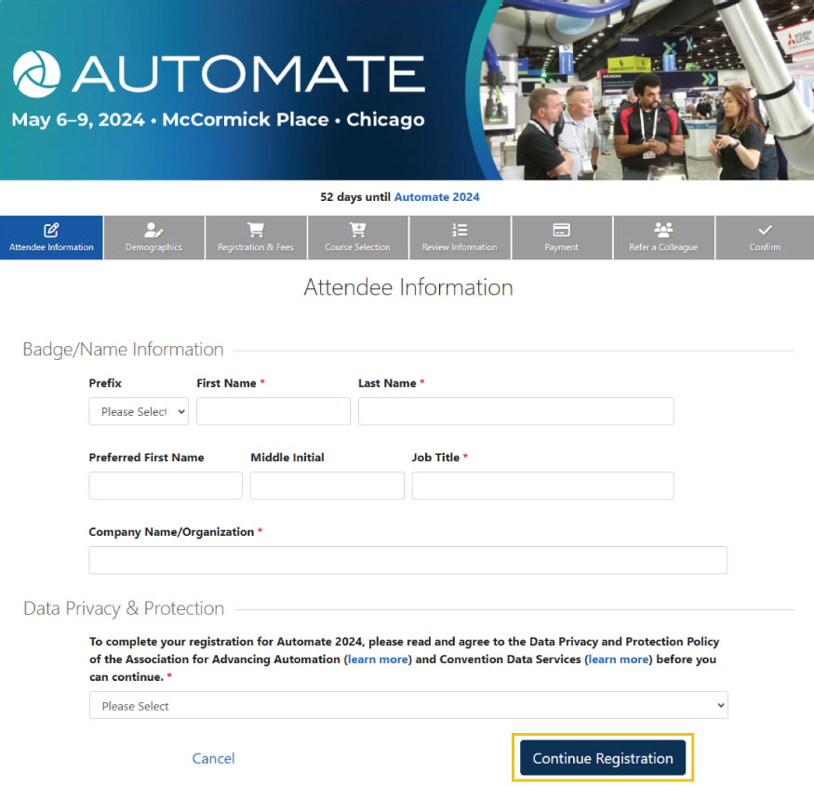Open the Association policy learn more link
This screenshot has width=814, height=786.
[378, 659]
